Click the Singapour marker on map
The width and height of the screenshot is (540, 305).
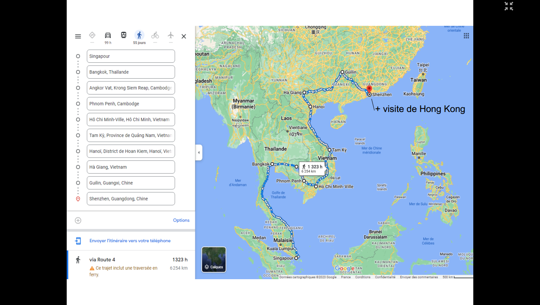tap(296, 258)
